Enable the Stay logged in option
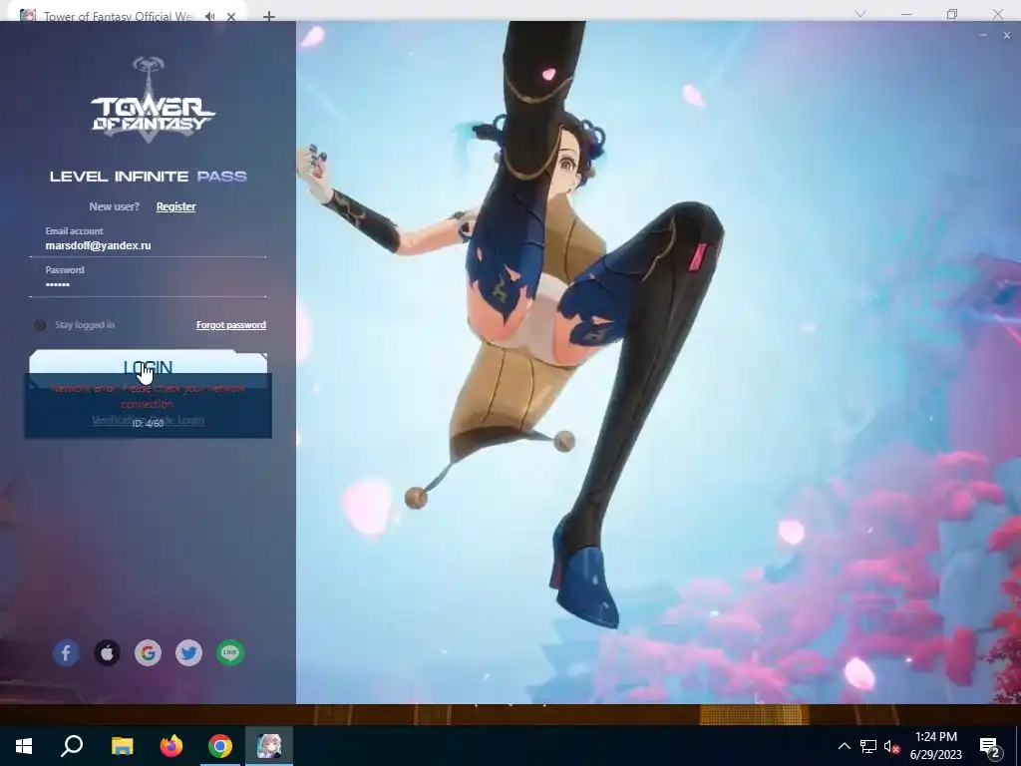Image resolution: width=1021 pixels, height=766 pixels. pyautogui.click(x=40, y=325)
